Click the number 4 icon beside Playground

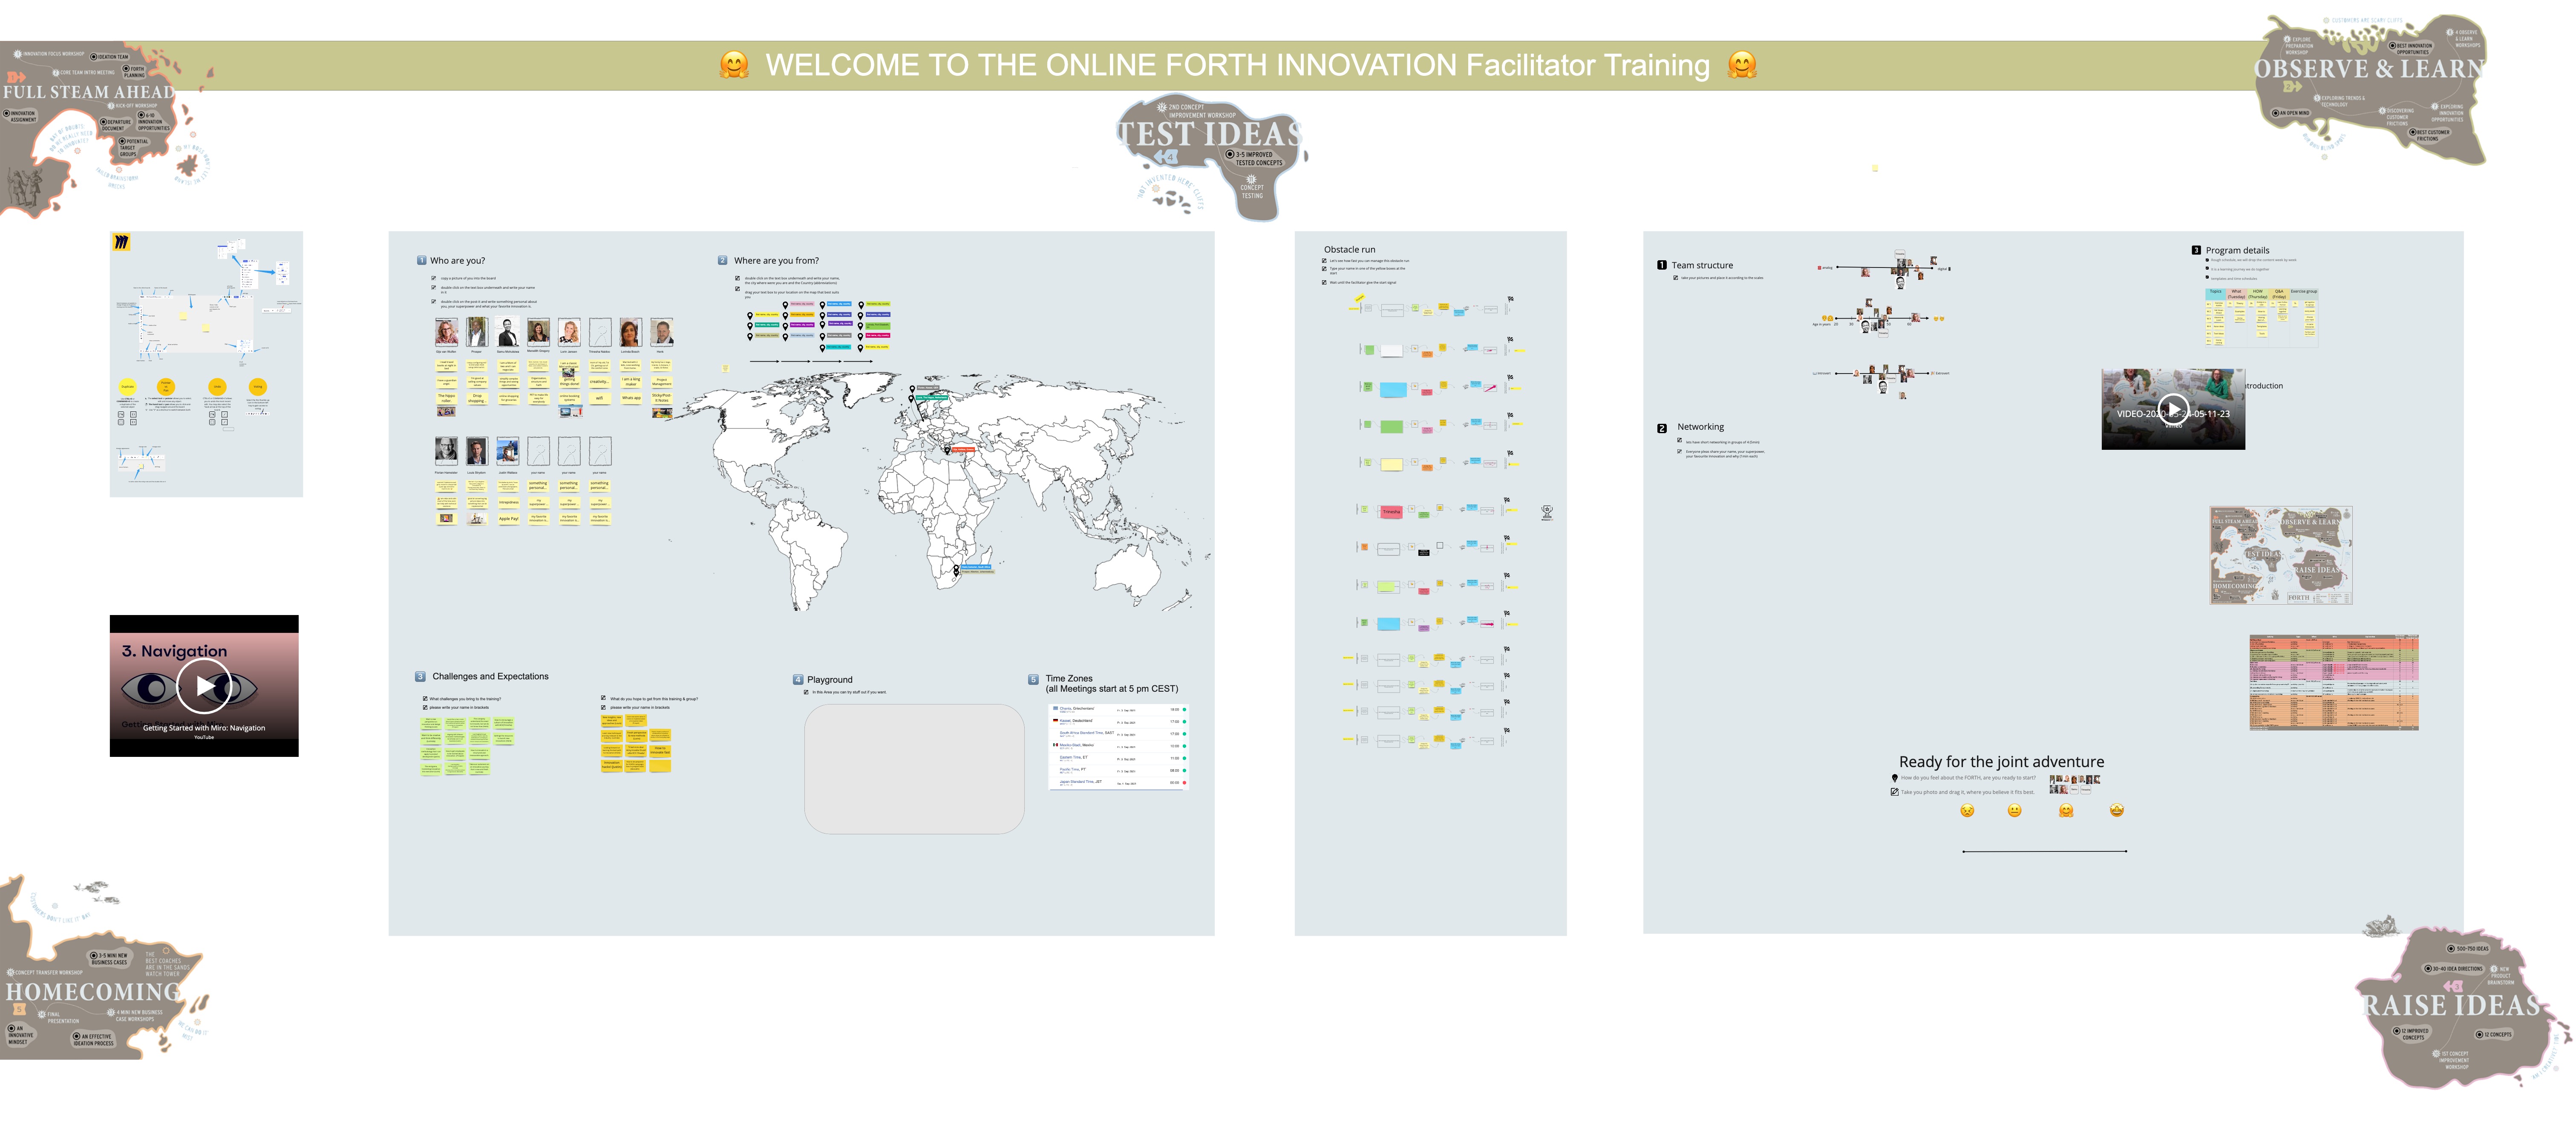pyautogui.click(x=797, y=680)
